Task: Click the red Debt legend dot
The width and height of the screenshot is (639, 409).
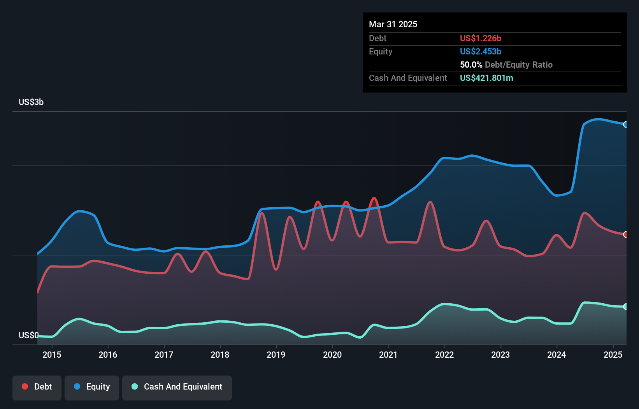Action: pyautogui.click(x=24, y=386)
